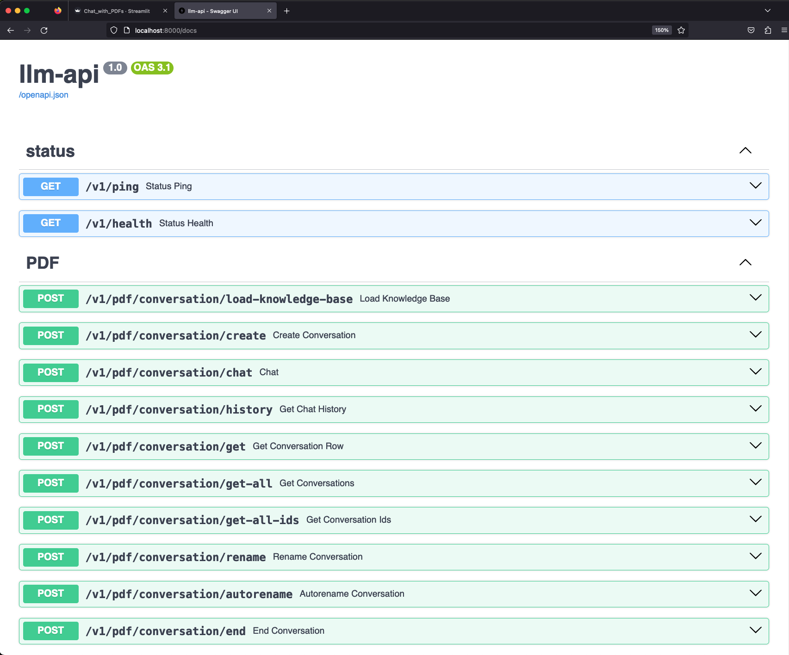Viewport: 789px width, 655px height.
Task: Open the Firefox hamburger menu
Action: [x=783, y=31]
